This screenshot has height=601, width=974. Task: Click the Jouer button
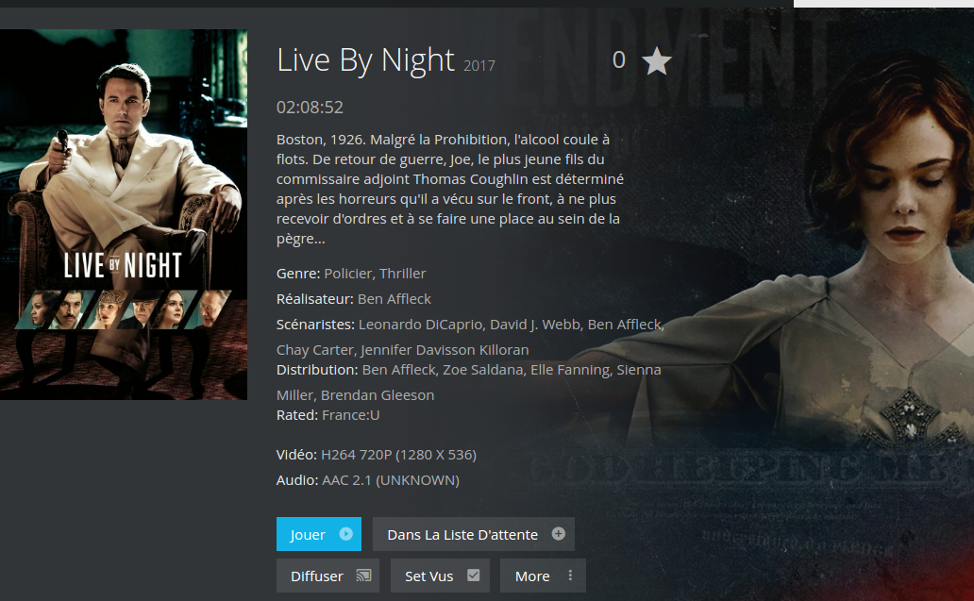click(319, 534)
